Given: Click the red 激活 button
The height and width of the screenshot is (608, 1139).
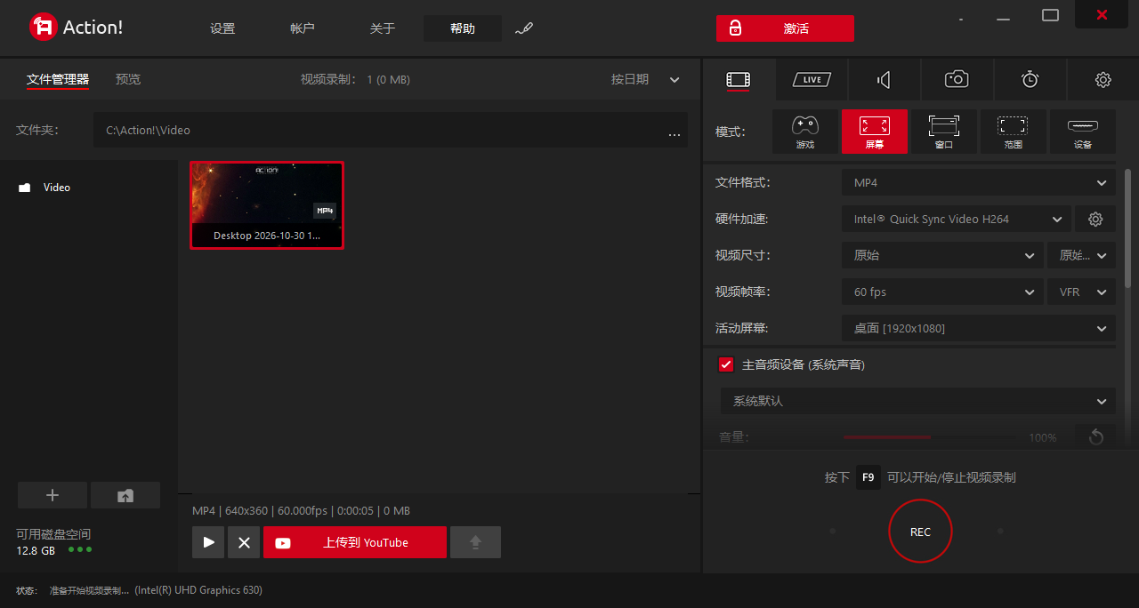Looking at the screenshot, I should click(785, 28).
